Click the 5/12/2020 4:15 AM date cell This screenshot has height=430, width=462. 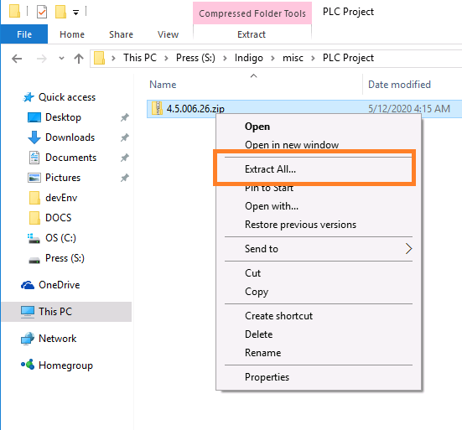click(x=409, y=109)
